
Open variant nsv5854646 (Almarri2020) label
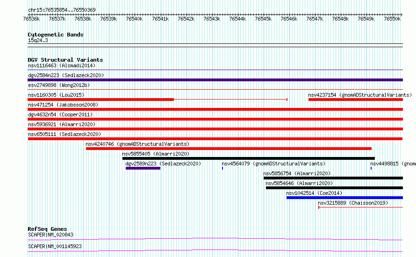[x=299, y=183]
